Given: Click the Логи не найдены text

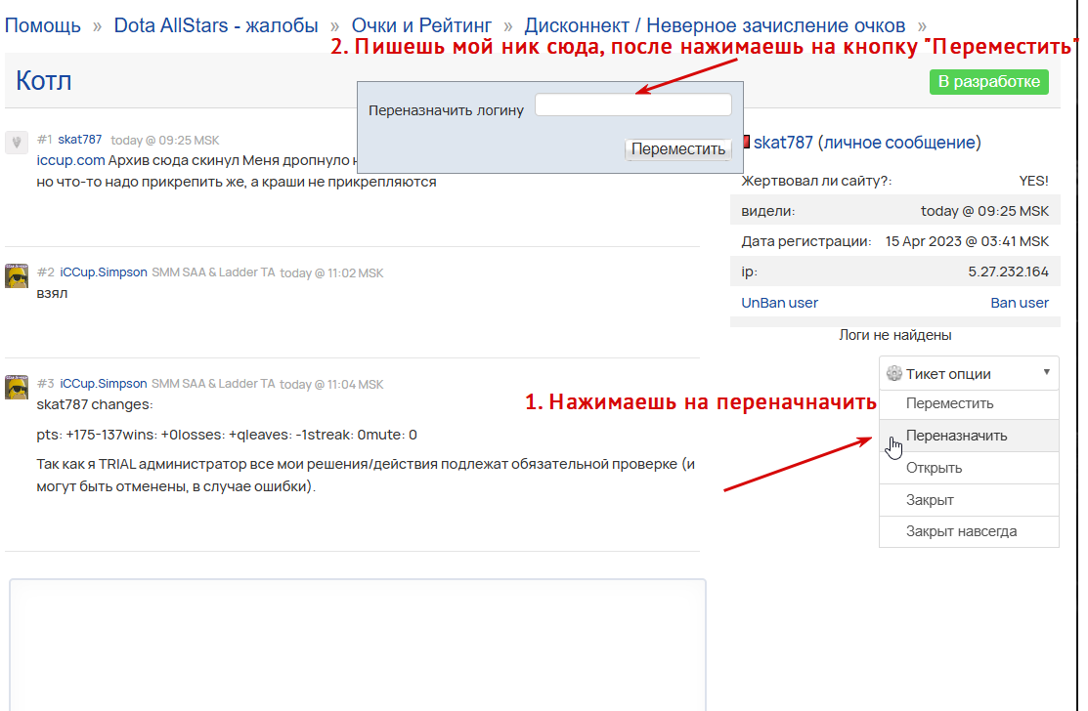Looking at the screenshot, I should [x=895, y=335].
